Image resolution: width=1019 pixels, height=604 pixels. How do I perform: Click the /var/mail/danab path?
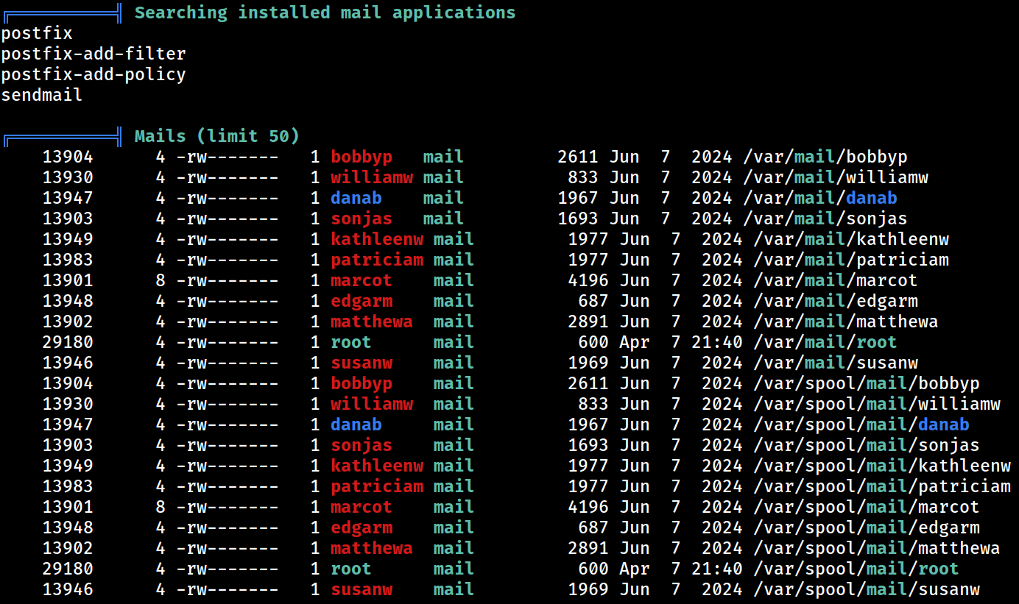point(820,198)
